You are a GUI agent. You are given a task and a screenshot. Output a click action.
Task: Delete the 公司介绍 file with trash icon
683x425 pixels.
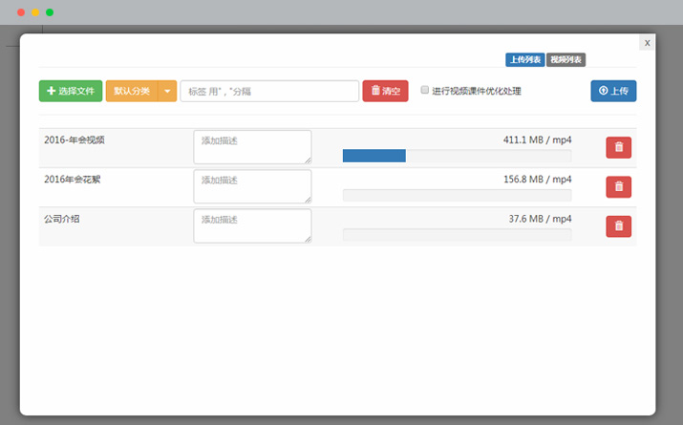(x=618, y=226)
